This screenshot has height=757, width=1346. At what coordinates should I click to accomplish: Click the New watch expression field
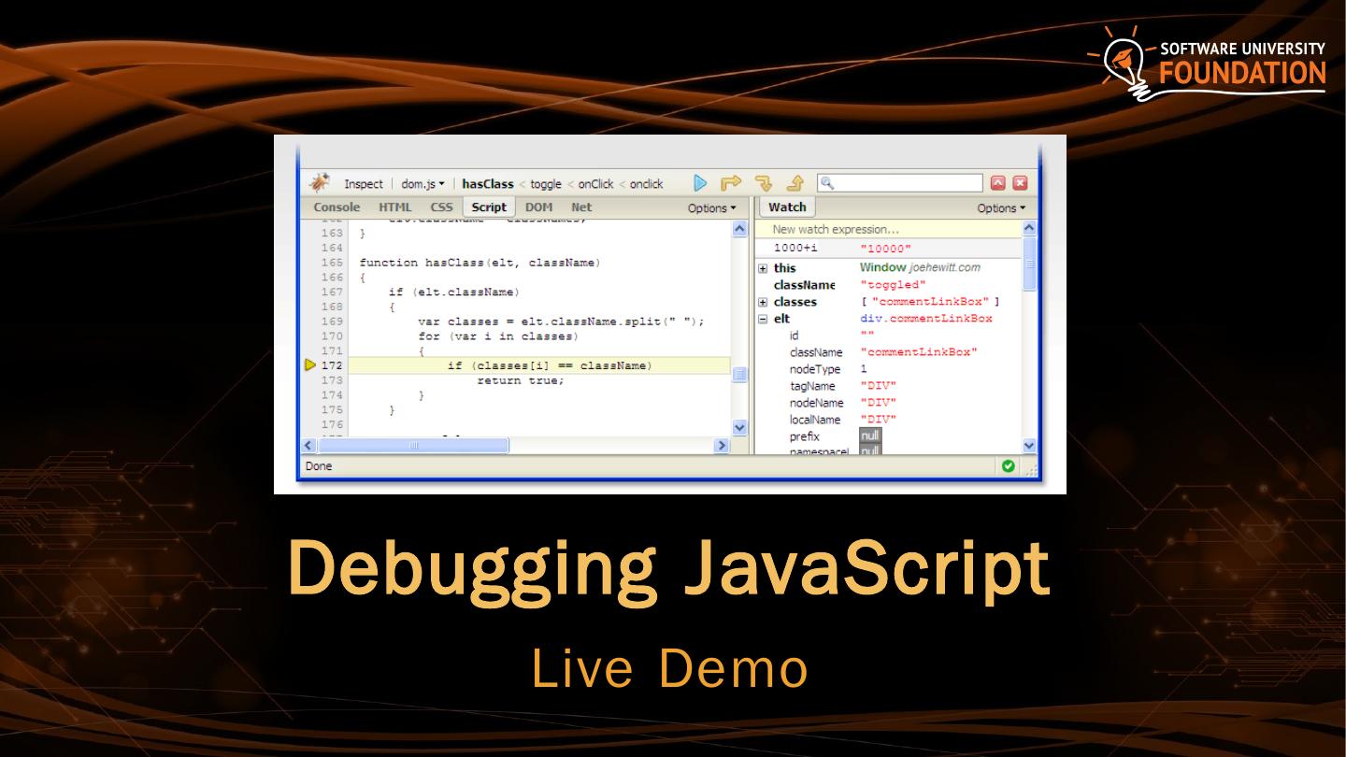[888, 229]
